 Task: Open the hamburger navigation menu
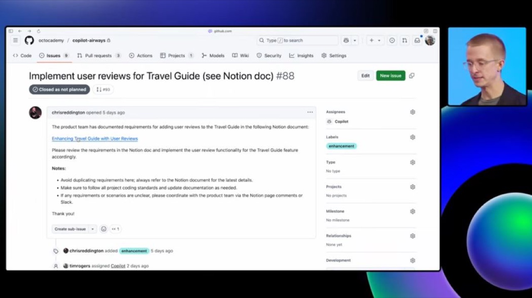[x=15, y=40]
